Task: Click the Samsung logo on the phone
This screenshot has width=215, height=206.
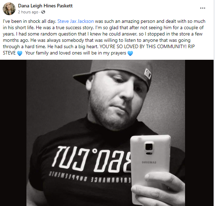Action: click(x=149, y=162)
